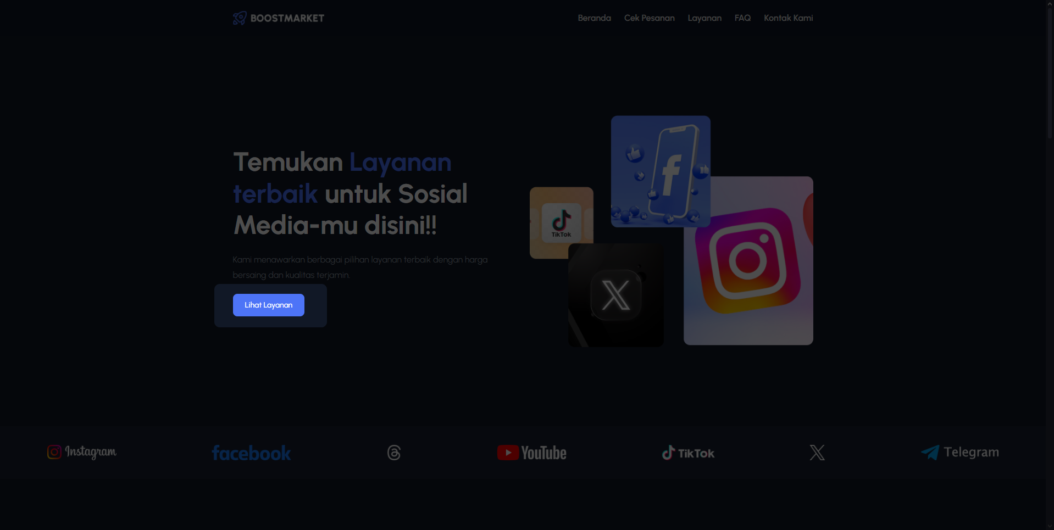Click the BOOSTMARKET brand name text
Viewport: 1054px width, 530px height.
click(287, 18)
